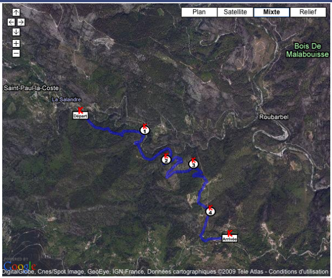Screen dimensions: 332x278
Task: Switch to the Relief map view
Action: point(308,12)
